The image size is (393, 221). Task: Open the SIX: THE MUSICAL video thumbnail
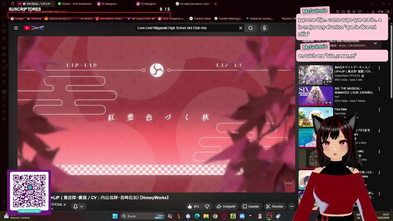[316, 96]
